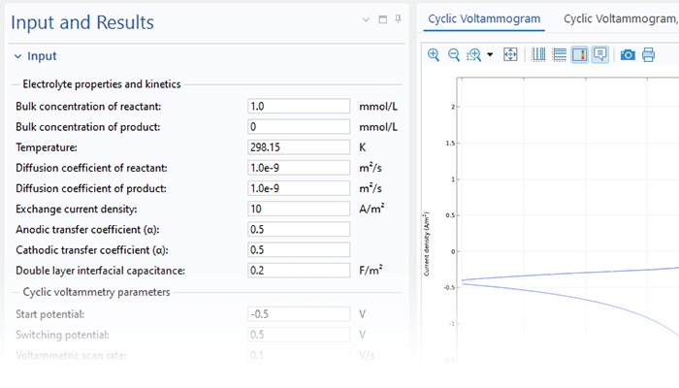Click the 'Cyclic voltammetry parameters' heading
679x388 pixels.
tap(97, 292)
